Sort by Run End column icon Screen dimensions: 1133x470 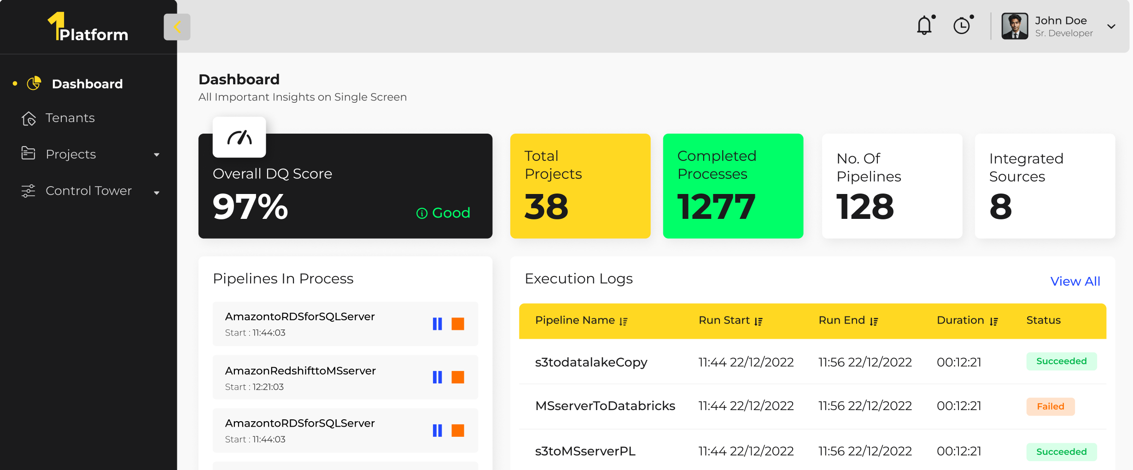(x=874, y=321)
